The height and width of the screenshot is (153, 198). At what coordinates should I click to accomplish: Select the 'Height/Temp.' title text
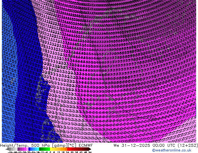tap(15, 146)
